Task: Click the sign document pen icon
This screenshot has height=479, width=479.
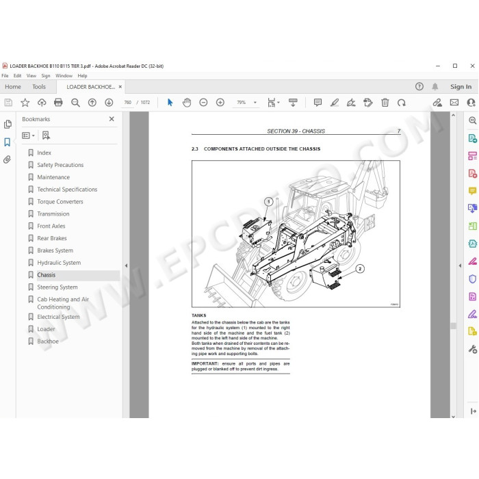Action: 351,103
